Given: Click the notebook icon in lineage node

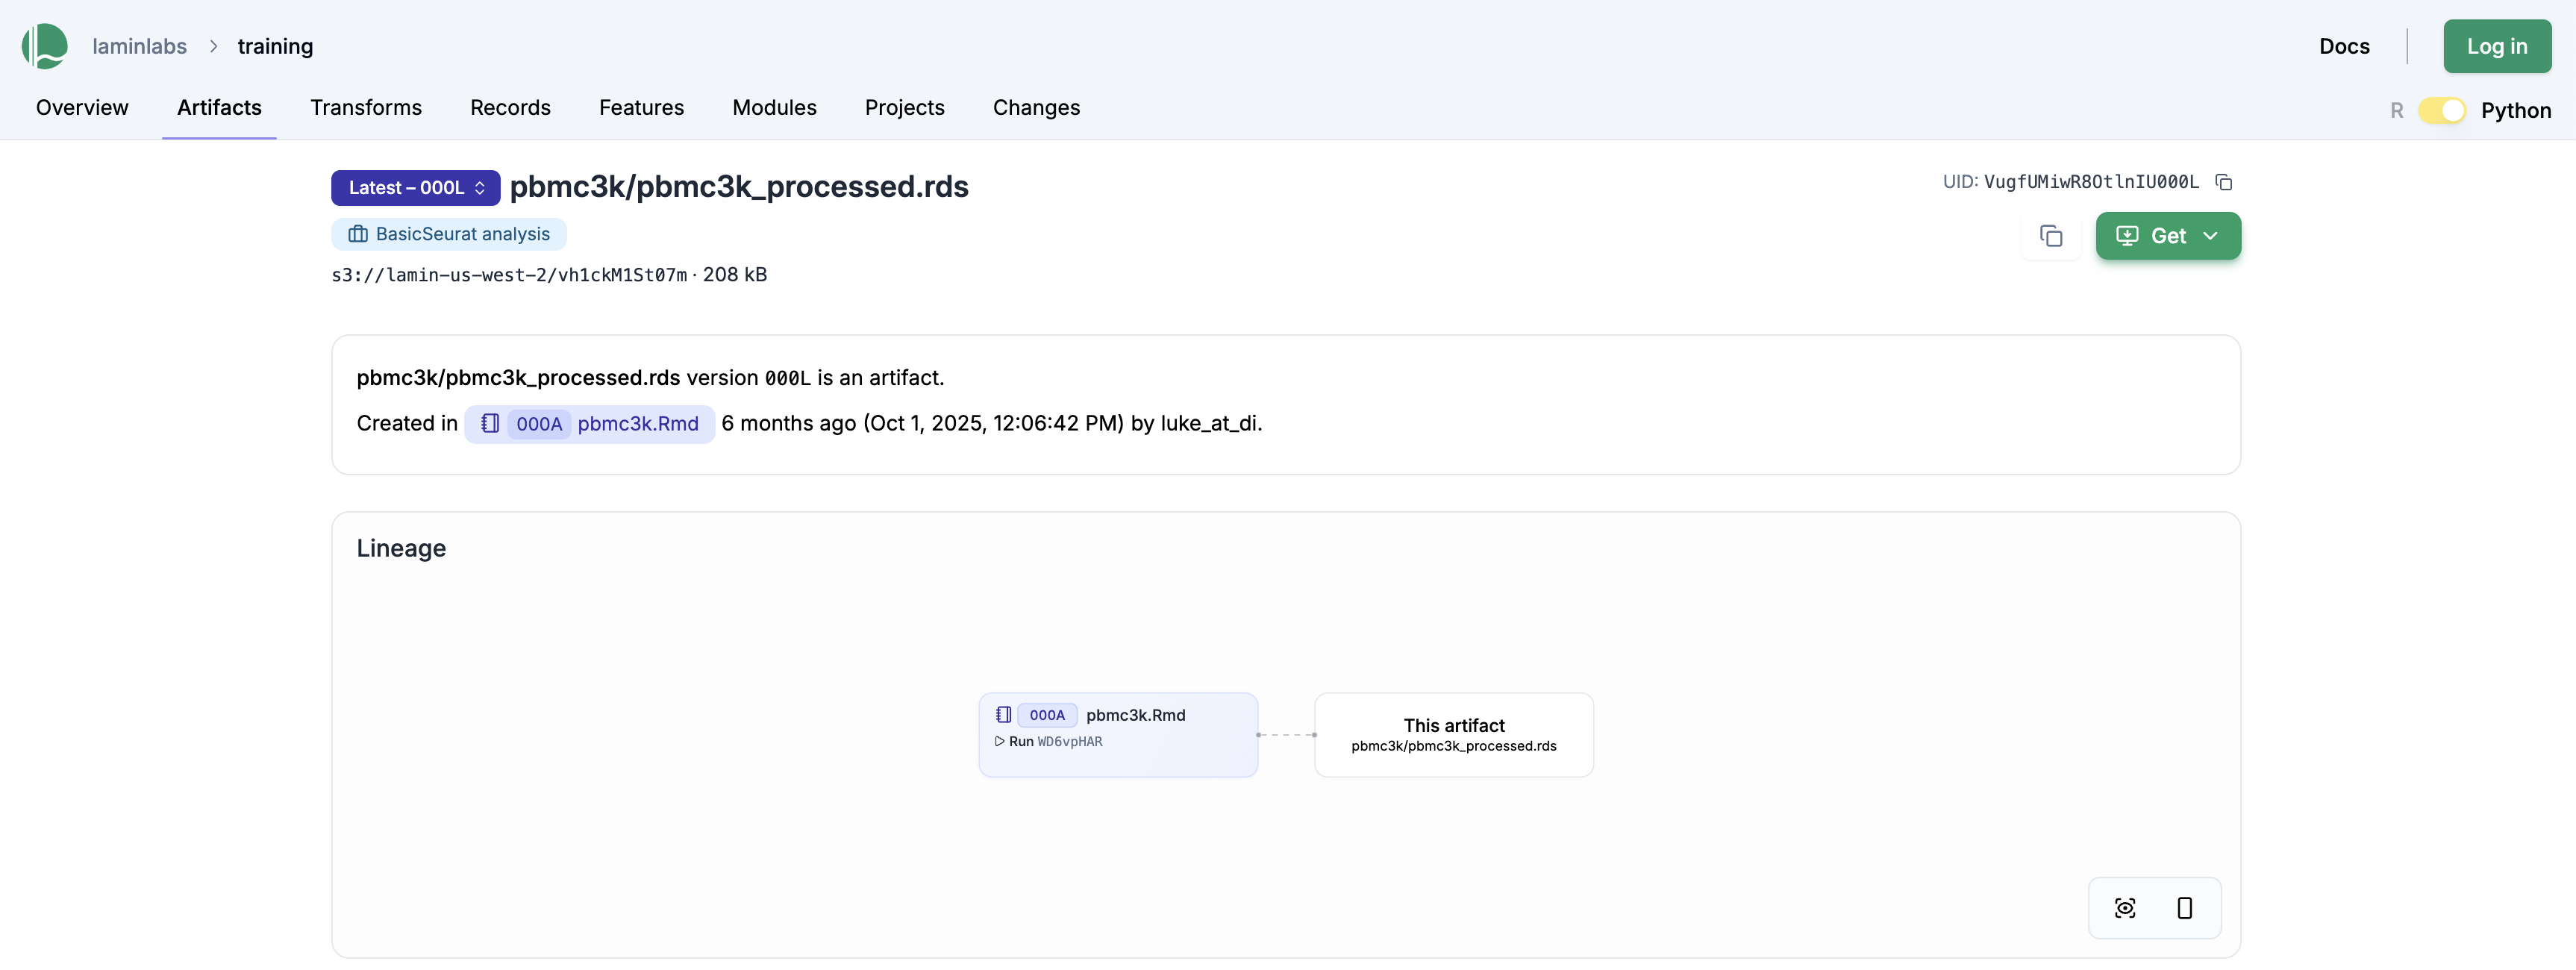Looking at the screenshot, I should point(1003,715).
